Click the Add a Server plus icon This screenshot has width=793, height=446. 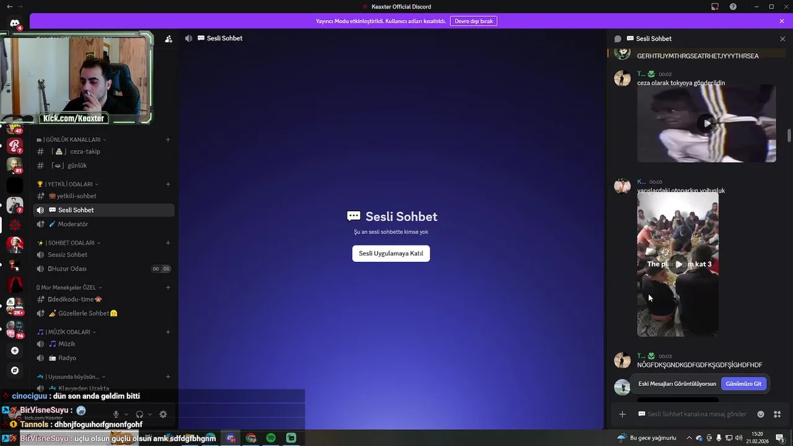coord(15,351)
